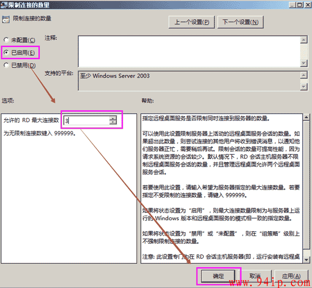
Task: Click the 帮助 section label
Action: click(x=148, y=101)
